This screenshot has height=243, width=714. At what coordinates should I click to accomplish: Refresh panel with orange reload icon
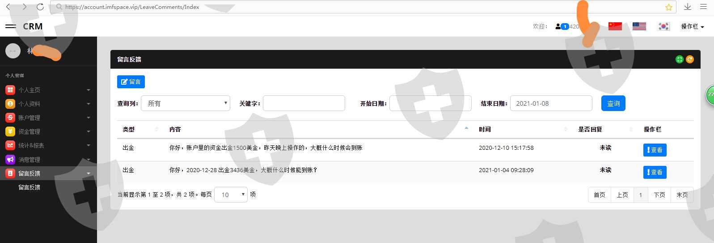tap(690, 59)
